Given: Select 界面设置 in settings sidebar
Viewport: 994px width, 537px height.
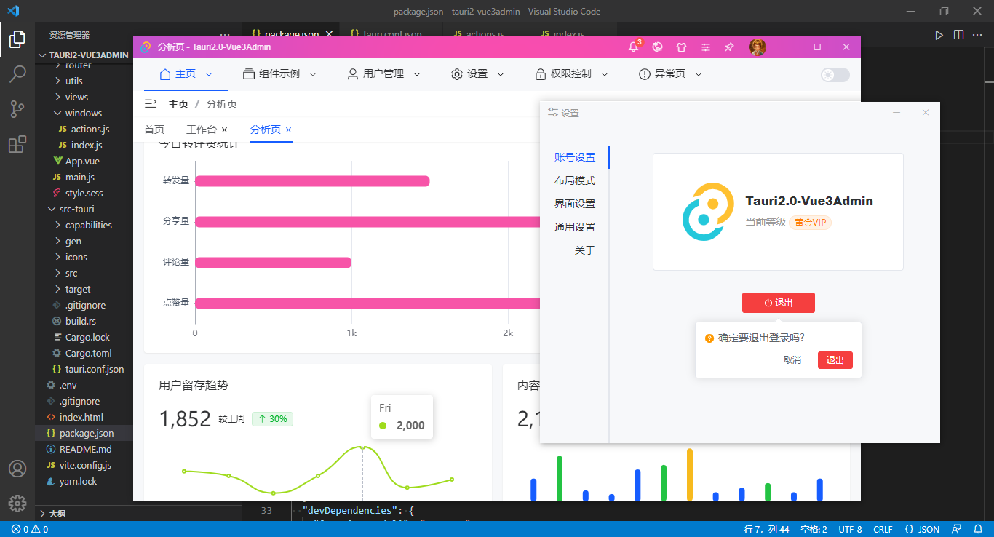Looking at the screenshot, I should tap(575, 204).
